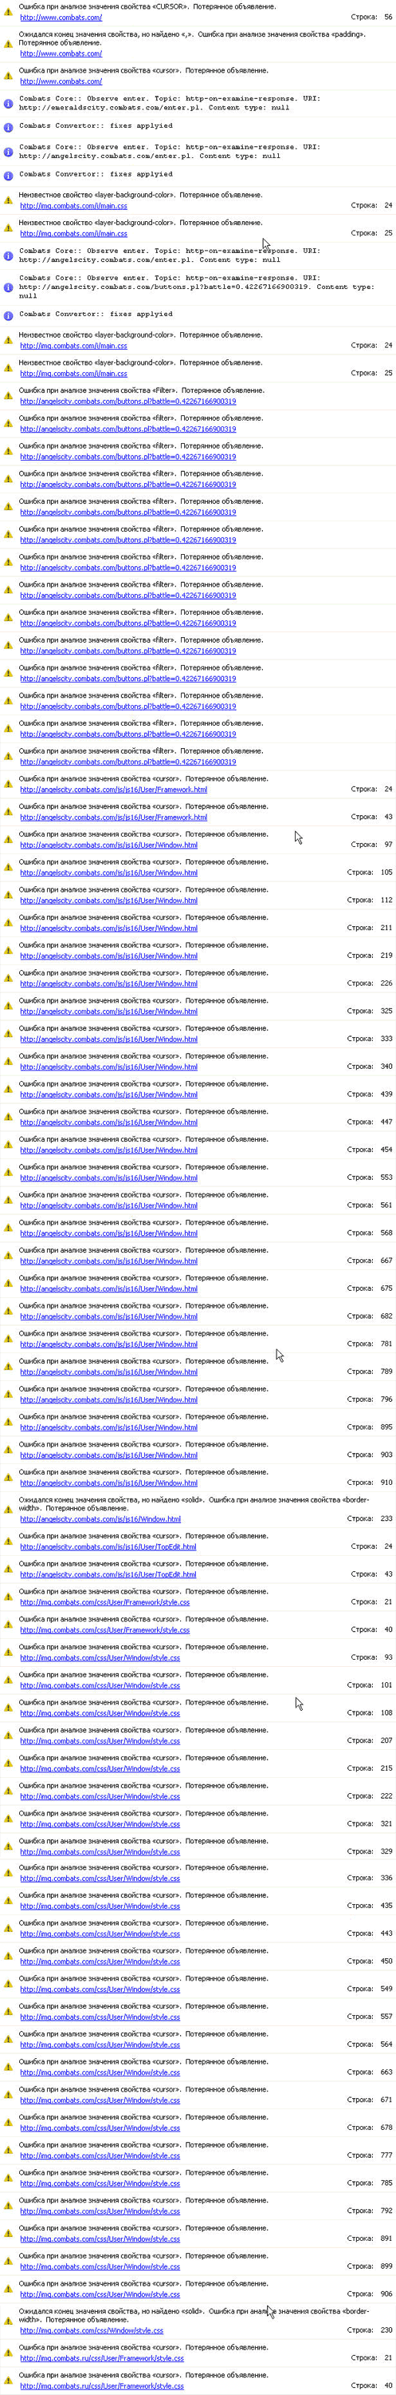Open www.combats.com link in the Строка 56 row

61,18
